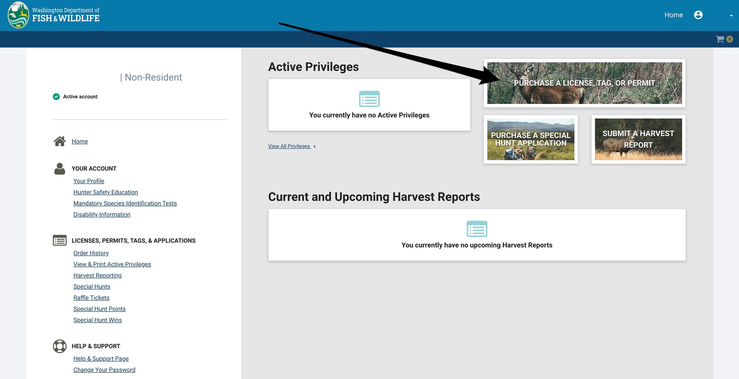Click the person icon beside Your Account
Image resolution: width=739 pixels, height=379 pixels.
(59, 169)
